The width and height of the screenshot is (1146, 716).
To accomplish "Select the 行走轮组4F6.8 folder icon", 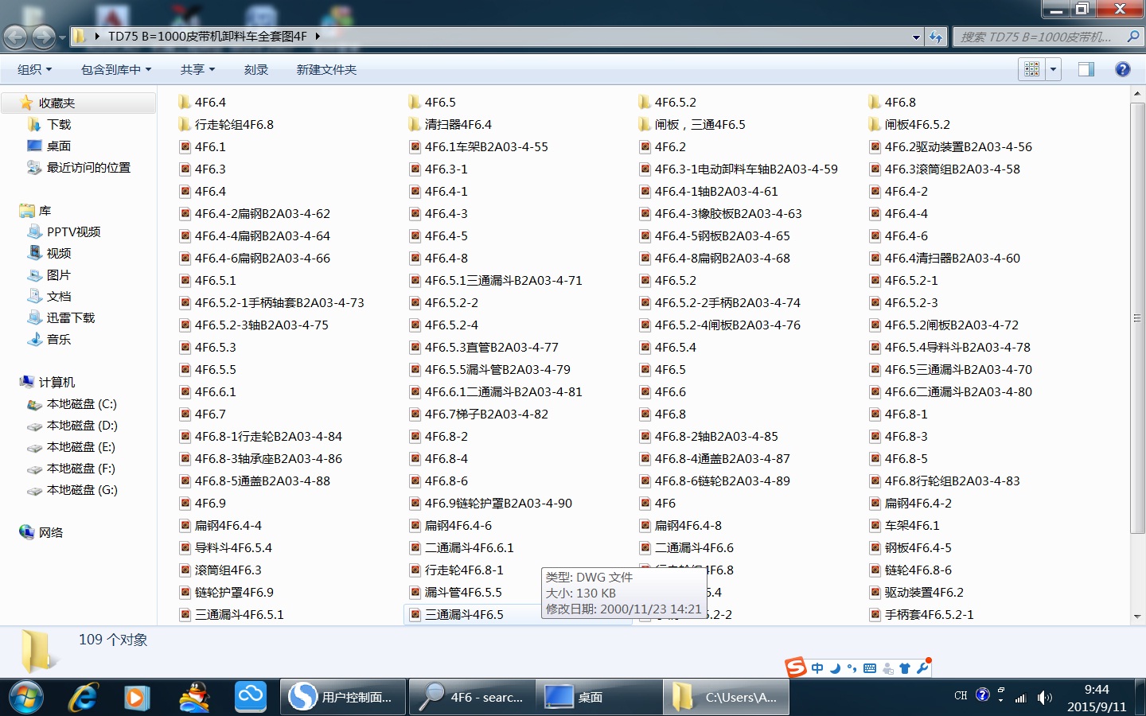I will click(185, 124).
